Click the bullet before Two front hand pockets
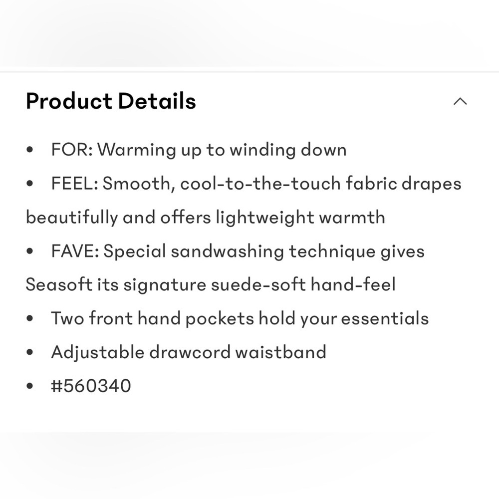 point(30,318)
